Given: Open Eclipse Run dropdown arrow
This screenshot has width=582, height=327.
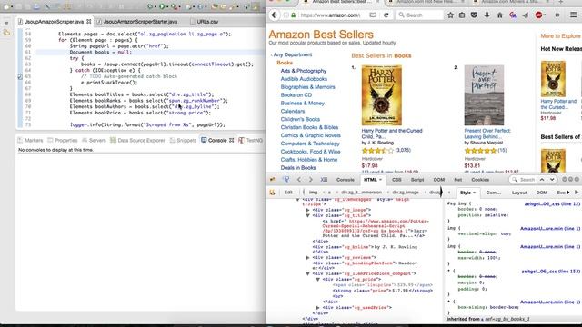Looking at the screenshot, I should 167,6.
